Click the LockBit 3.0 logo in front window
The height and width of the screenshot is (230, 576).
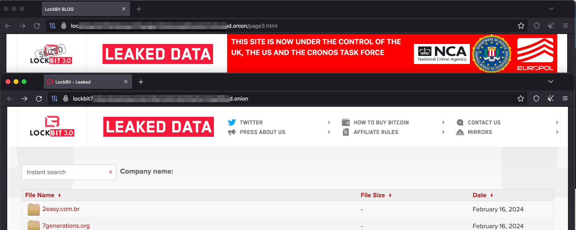coord(52,126)
